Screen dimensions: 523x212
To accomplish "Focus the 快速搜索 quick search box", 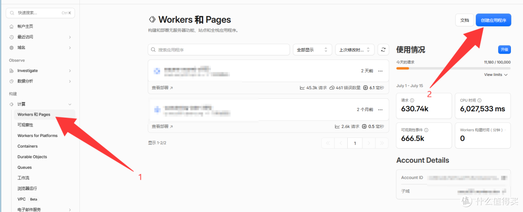I will coord(40,13).
